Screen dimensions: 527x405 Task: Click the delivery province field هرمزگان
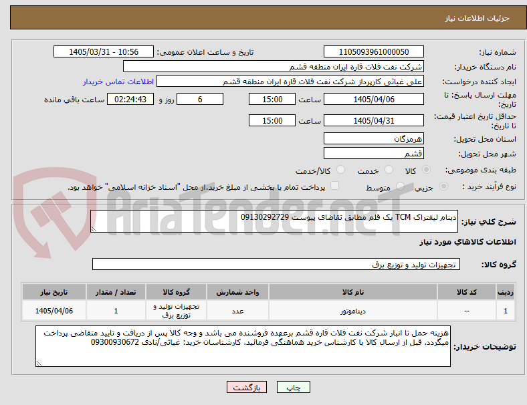pyautogui.click(x=373, y=138)
